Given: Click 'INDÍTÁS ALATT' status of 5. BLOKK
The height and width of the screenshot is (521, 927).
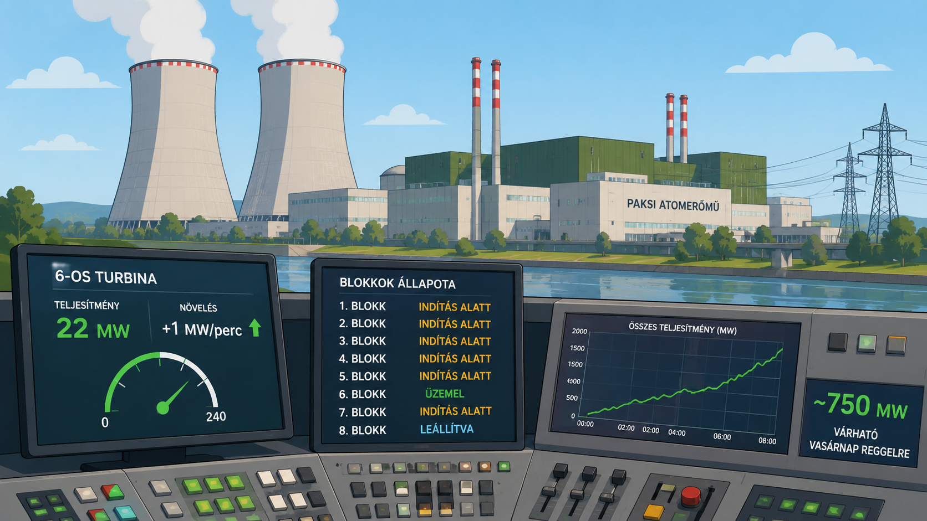Looking at the screenshot, I should (x=455, y=376).
